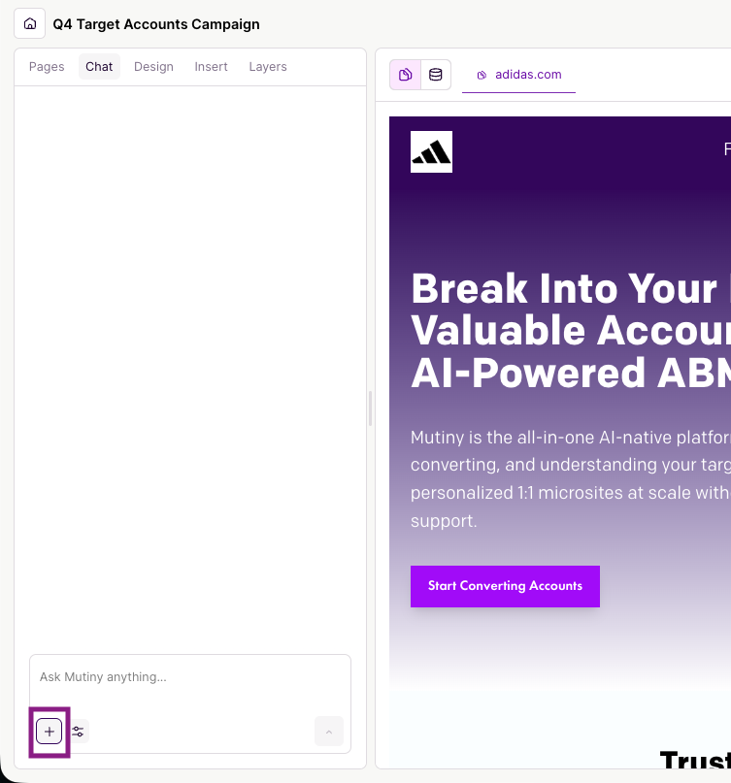Open chat settings sliders icon
This screenshot has height=783, width=731.
point(79,732)
